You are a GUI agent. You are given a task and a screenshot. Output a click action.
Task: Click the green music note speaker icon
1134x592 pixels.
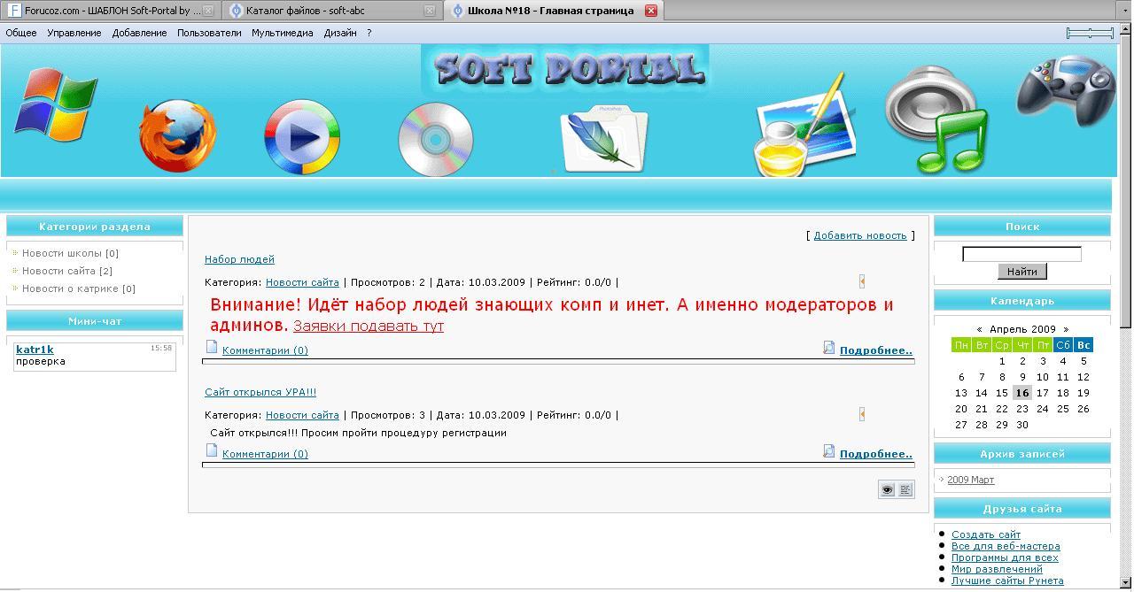coord(937,119)
